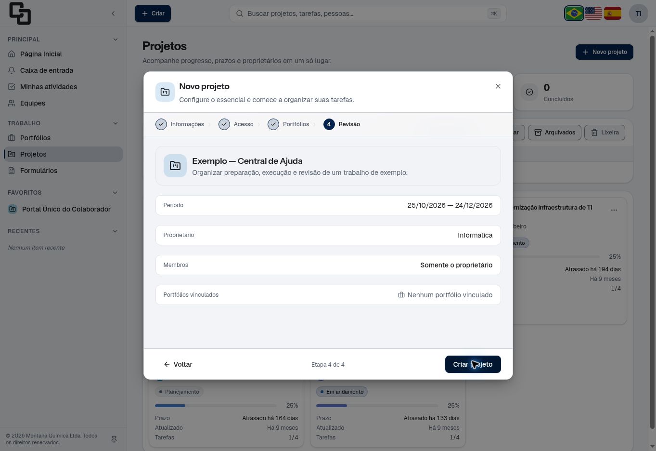656x451 pixels.
Task: Click the Planejamento status badge
Action: pos(180,392)
